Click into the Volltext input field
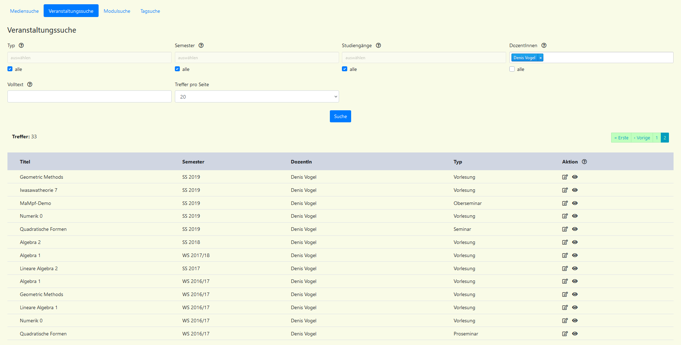The width and height of the screenshot is (681, 345). pyautogui.click(x=89, y=96)
